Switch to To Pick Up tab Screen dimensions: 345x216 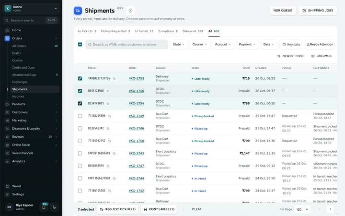87,31
